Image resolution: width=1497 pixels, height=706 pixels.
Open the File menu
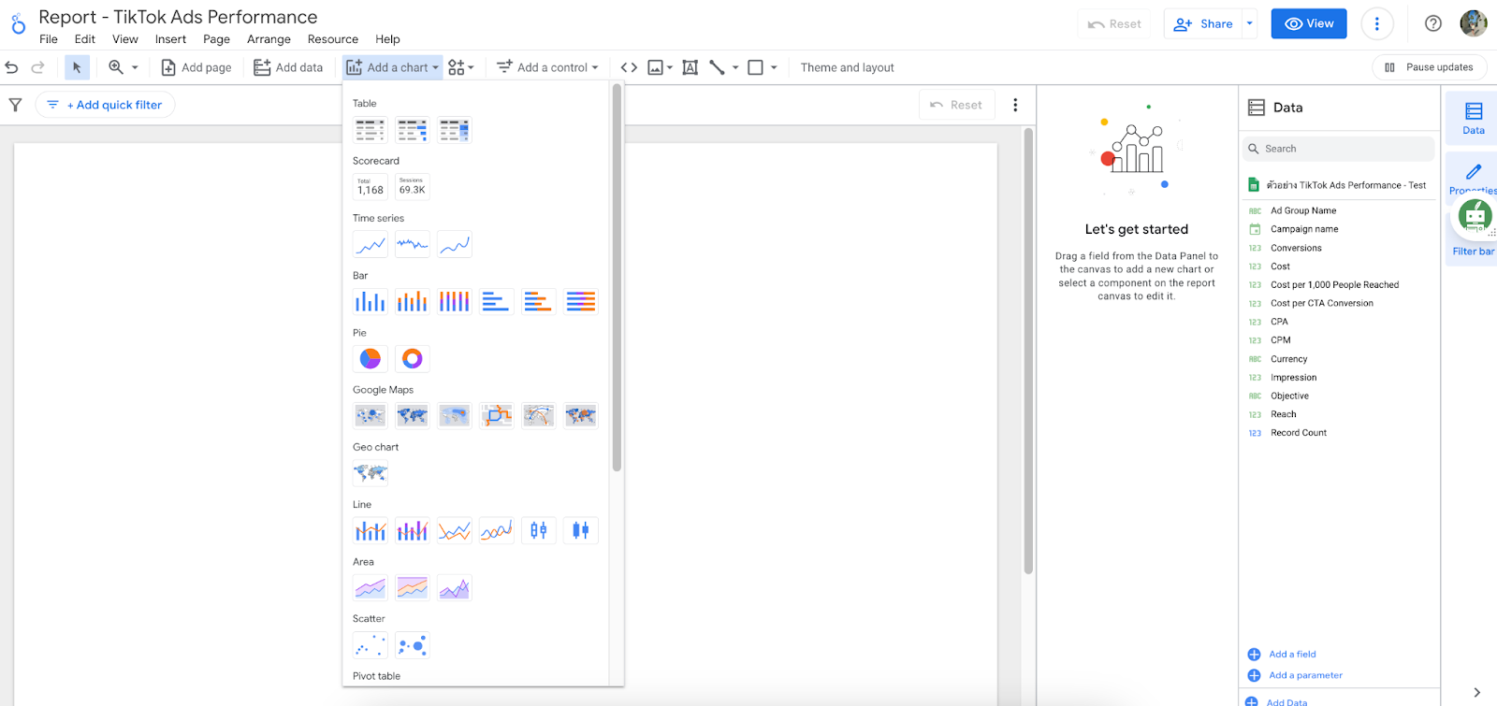(49, 39)
